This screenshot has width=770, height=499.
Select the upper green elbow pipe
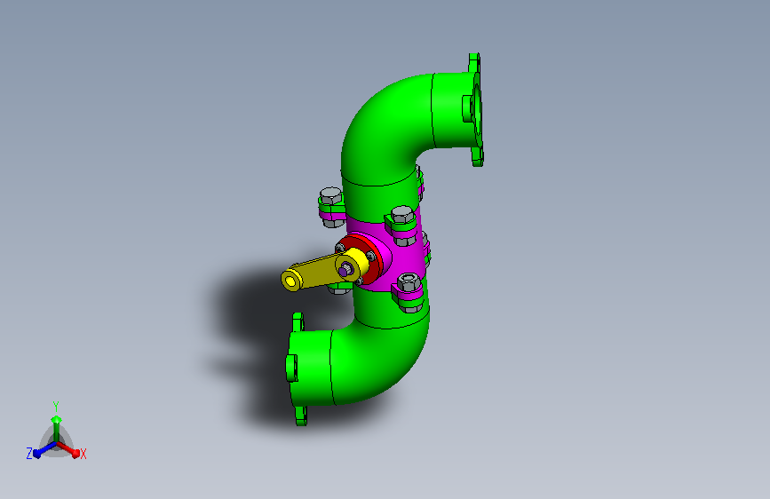tap(388, 128)
